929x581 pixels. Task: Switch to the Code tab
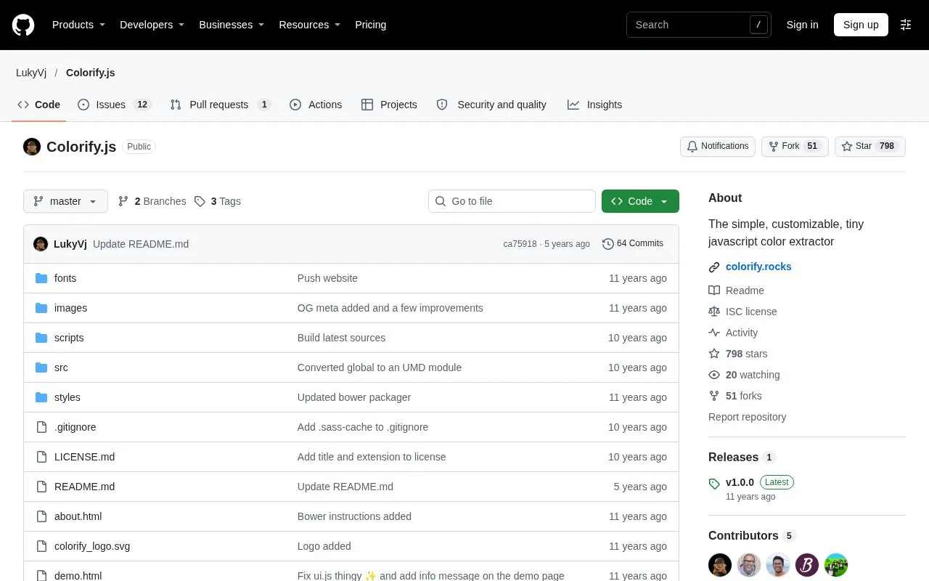point(39,105)
